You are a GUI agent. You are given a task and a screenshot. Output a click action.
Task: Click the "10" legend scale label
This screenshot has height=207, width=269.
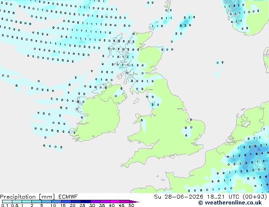pos(53,205)
